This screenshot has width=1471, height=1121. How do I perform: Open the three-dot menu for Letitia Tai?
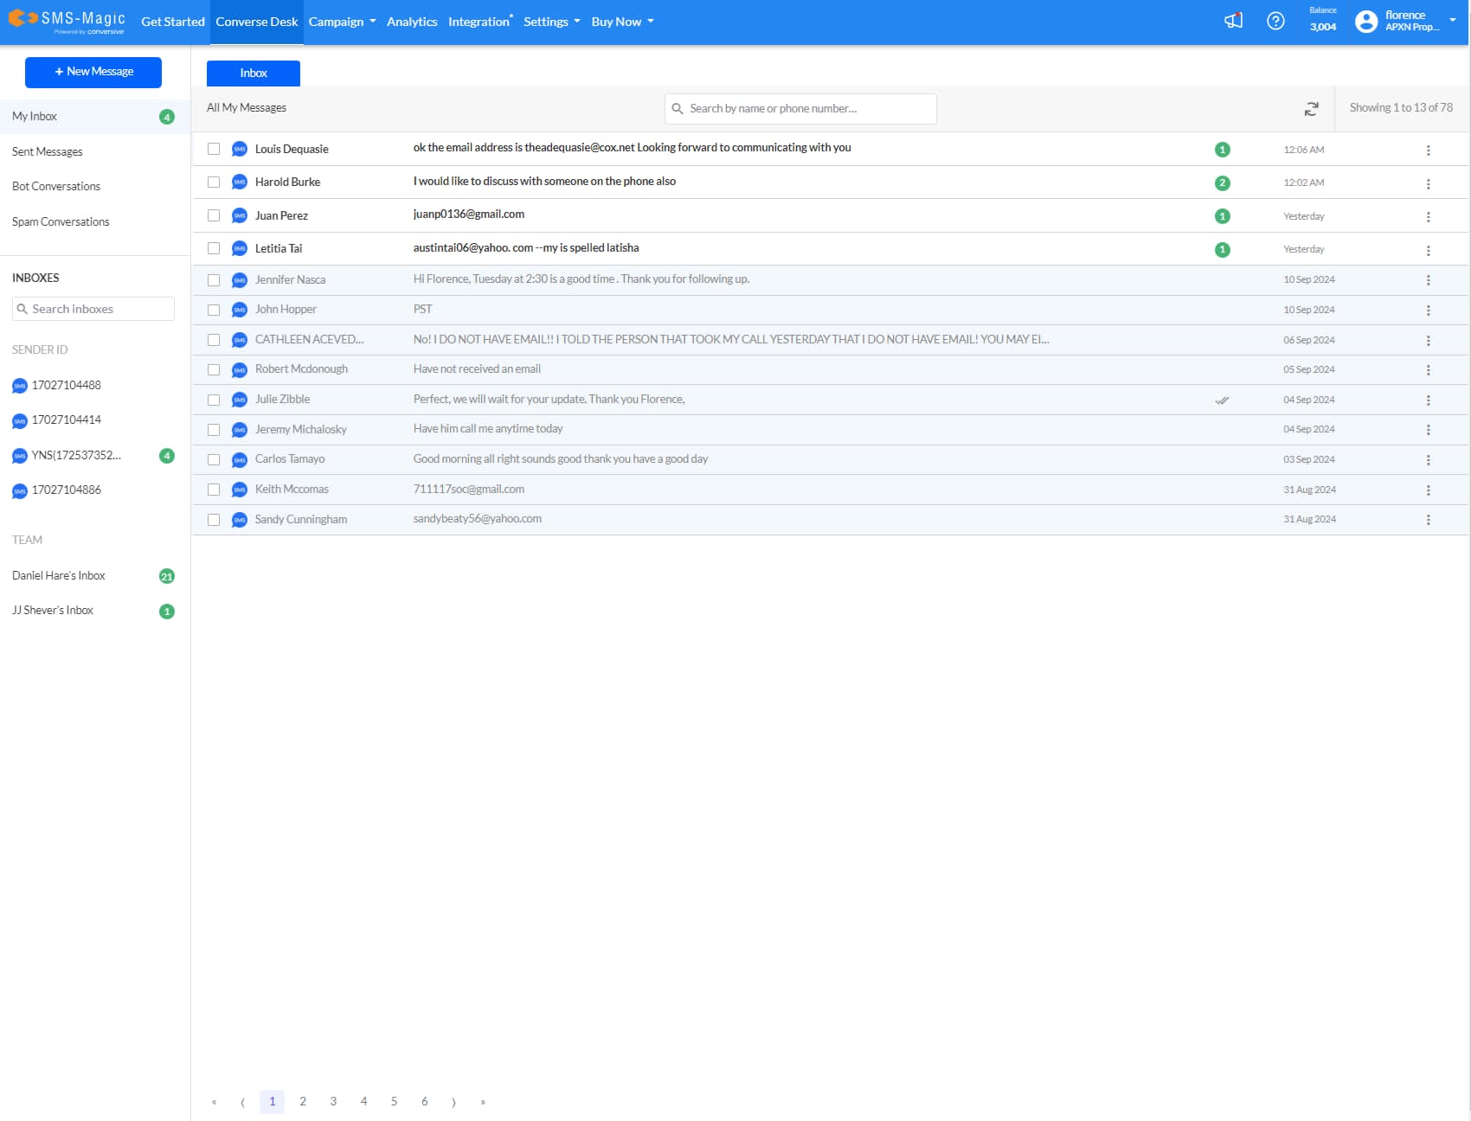click(1428, 250)
